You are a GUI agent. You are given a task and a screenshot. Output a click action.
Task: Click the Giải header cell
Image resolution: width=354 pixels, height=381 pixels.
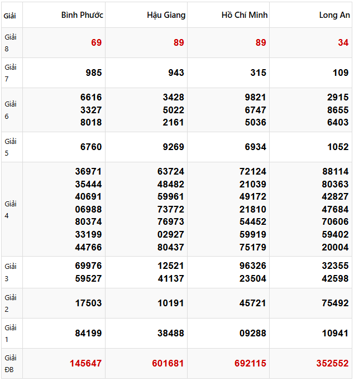tap(10, 16)
